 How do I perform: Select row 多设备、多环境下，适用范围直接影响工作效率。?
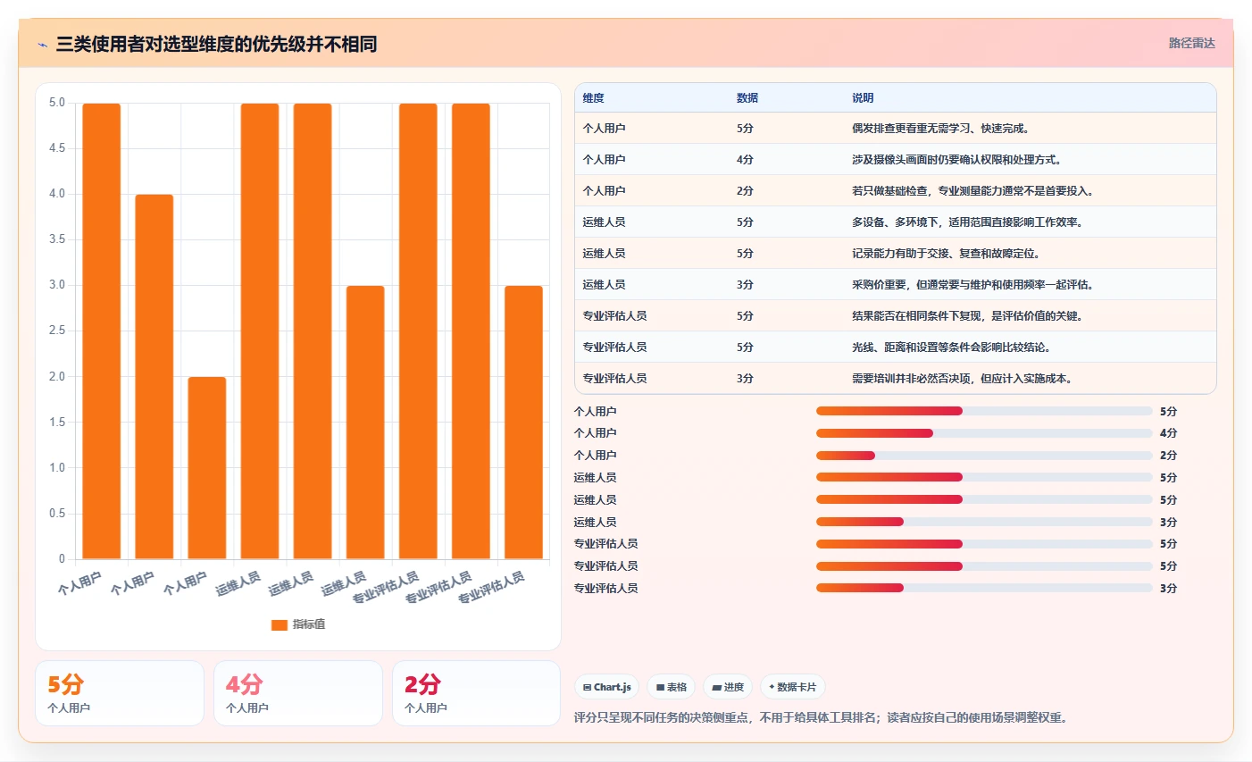896,222
